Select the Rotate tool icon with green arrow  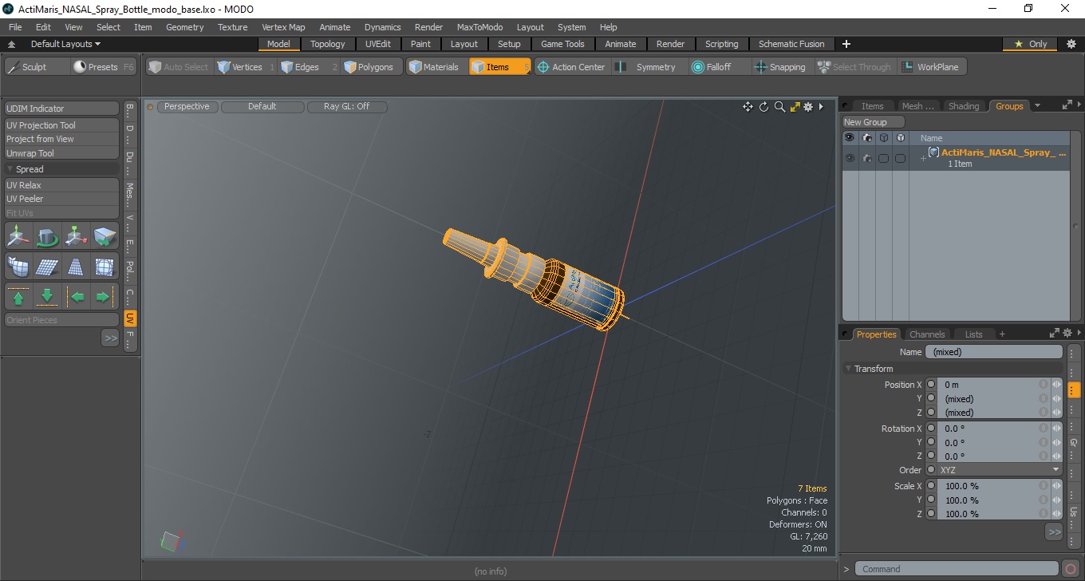(47, 236)
